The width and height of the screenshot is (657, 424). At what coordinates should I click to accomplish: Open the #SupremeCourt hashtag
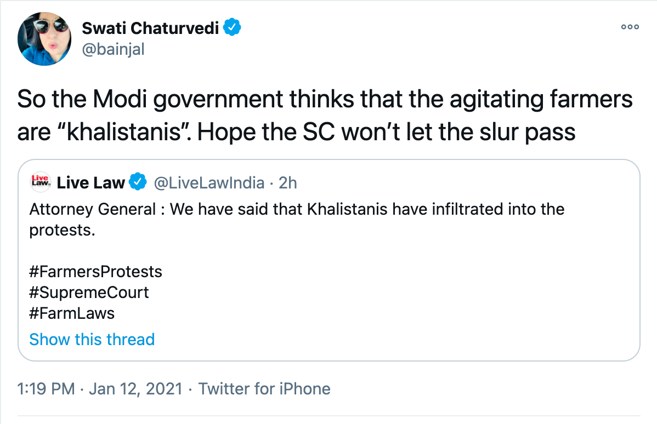tap(89, 293)
